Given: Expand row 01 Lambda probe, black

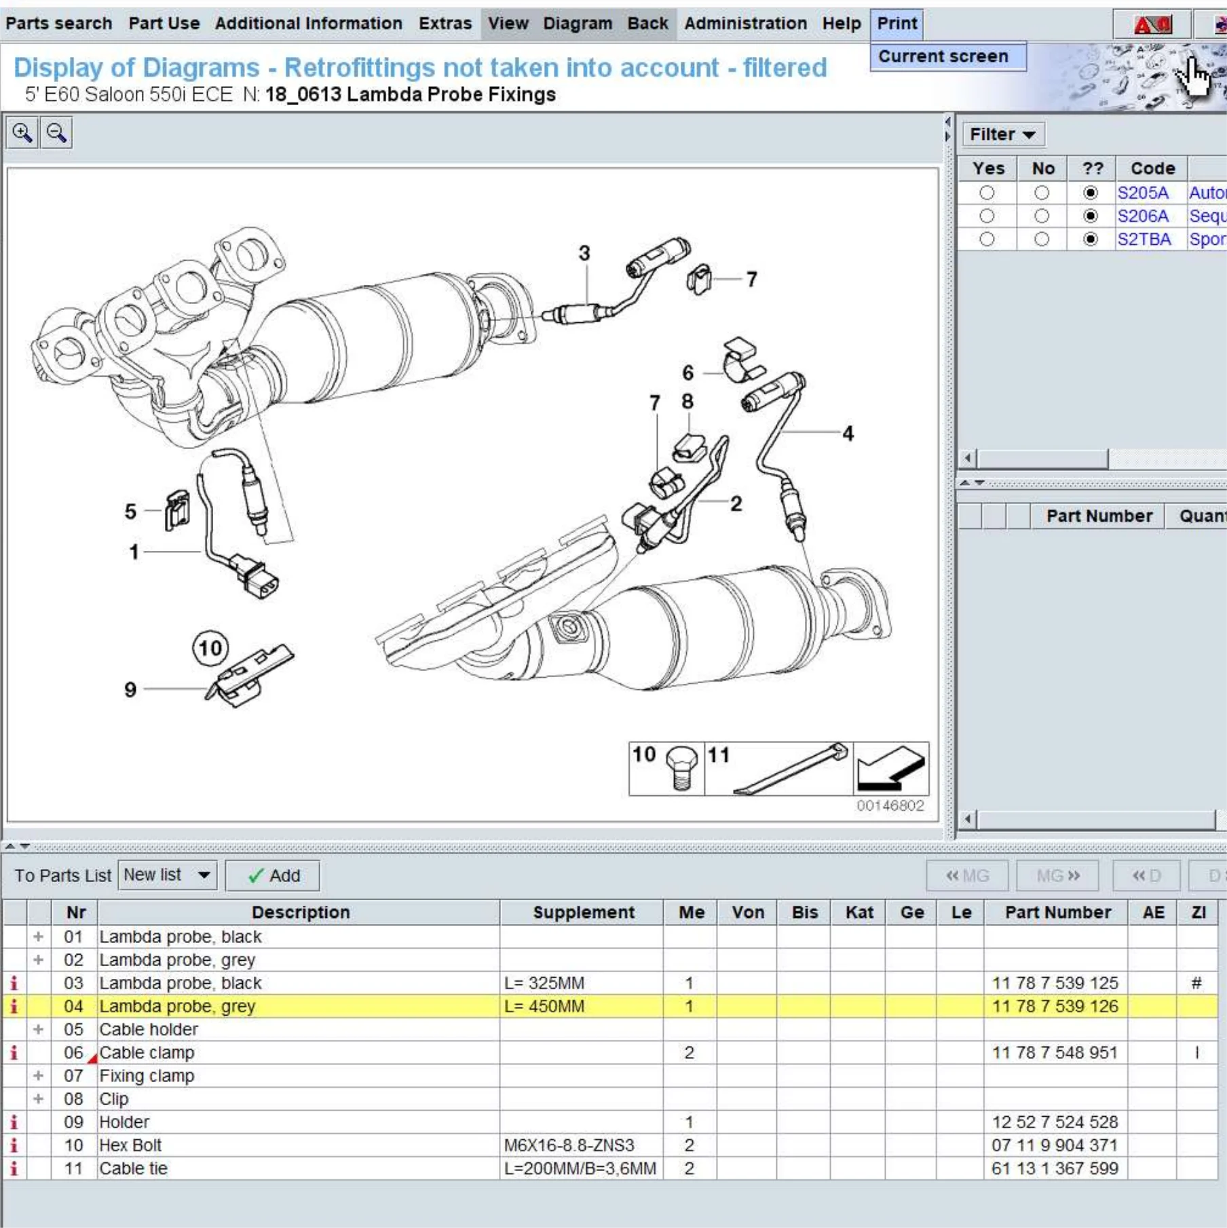Looking at the screenshot, I should (39, 937).
